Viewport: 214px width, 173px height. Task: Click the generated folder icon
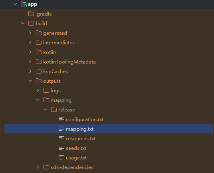point(39,33)
